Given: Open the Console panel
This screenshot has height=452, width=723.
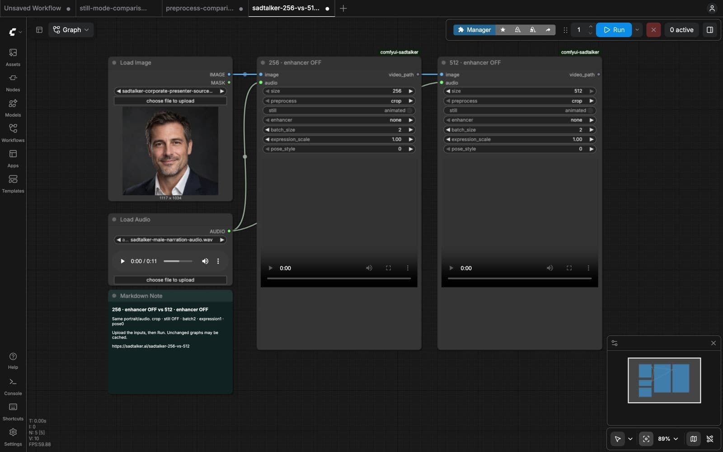Looking at the screenshot, I should coord(13,387).
